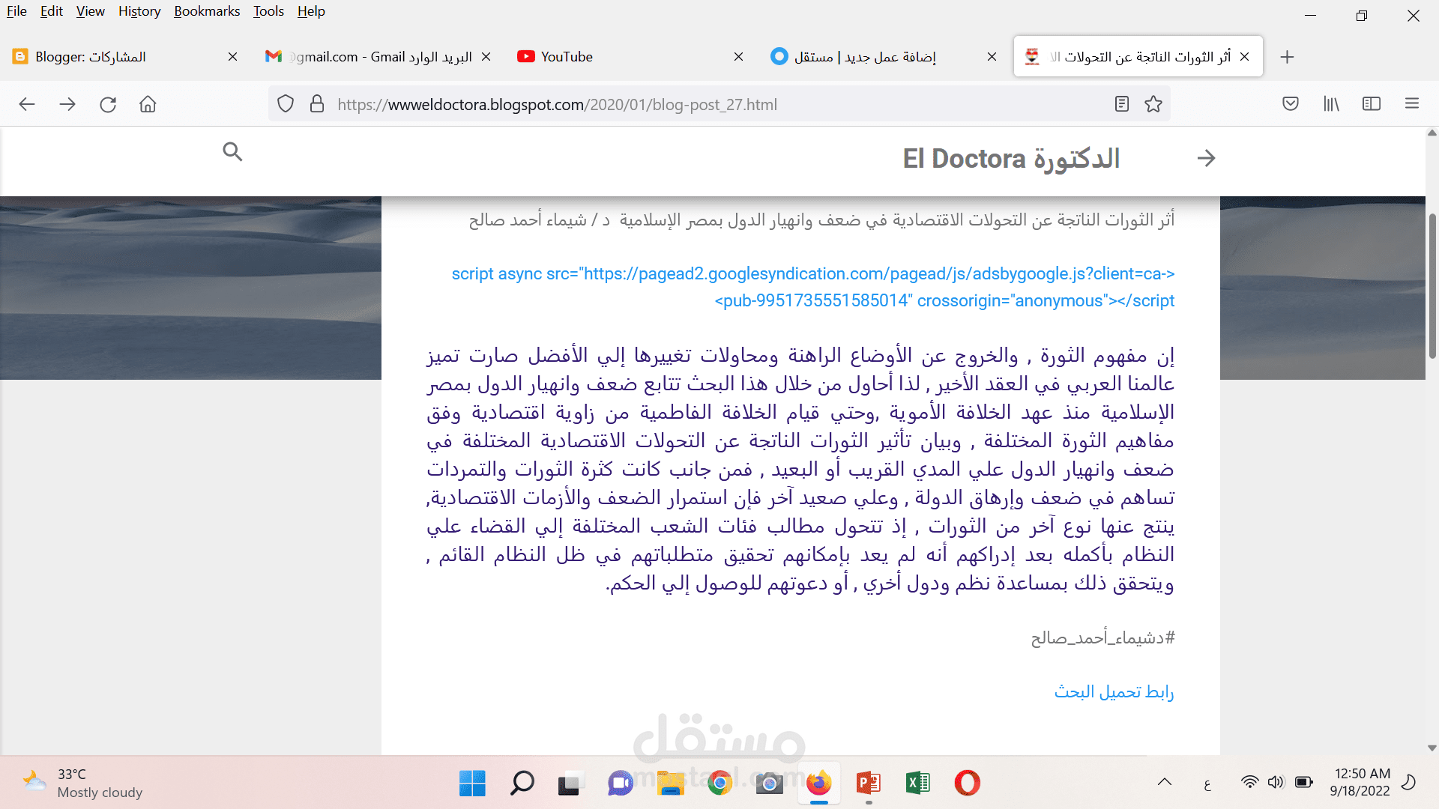Click the El Doctora الدكتورة blog title
Image resolution: width=1439 pixels, height=809 pixels.
(1011, 159)
